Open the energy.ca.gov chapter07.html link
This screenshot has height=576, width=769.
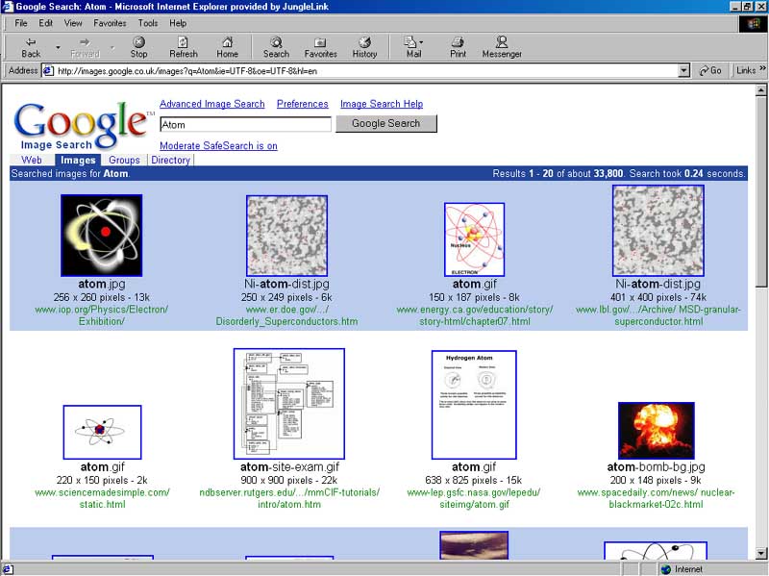475,315
